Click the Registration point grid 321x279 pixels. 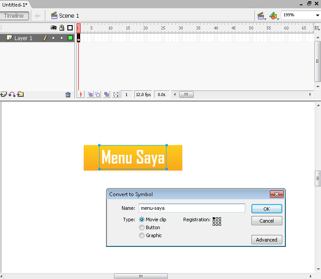(217, 221)
